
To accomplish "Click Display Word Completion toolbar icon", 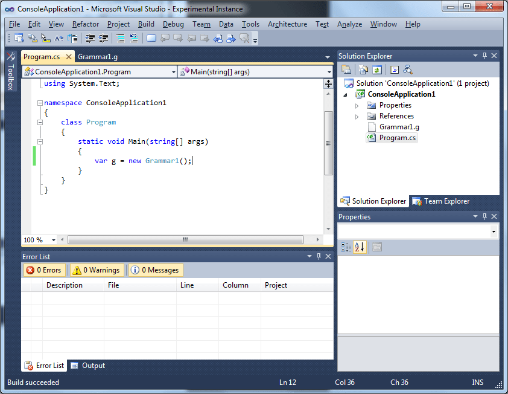I will [59, 38].
